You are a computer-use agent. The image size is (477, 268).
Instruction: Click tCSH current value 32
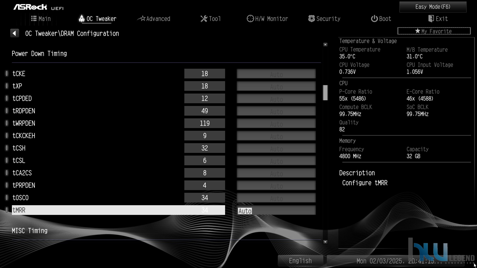(205, 148)
